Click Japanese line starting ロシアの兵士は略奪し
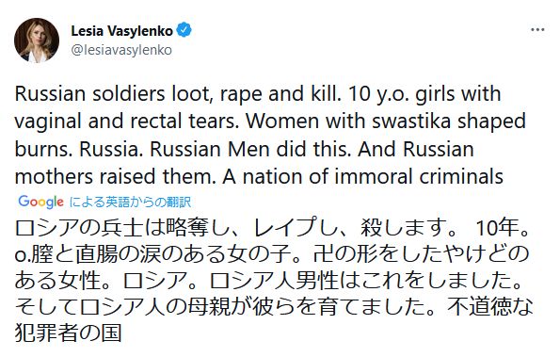Viewport: 560px width, 357px height. 272,227
